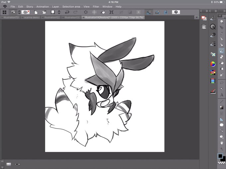Screen dimensions: 226x169
Task: Select the Pen tool
Action: click(222, 39)
